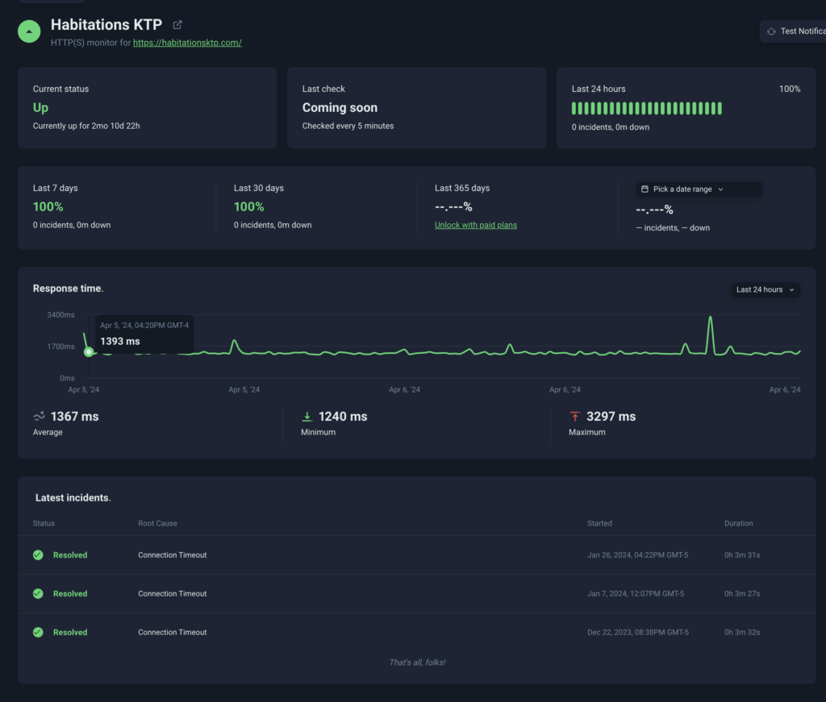This screenshot has height=702, width=826.
Task: Open the external link icon beside Habitations KTP
Action: [177, 26]
